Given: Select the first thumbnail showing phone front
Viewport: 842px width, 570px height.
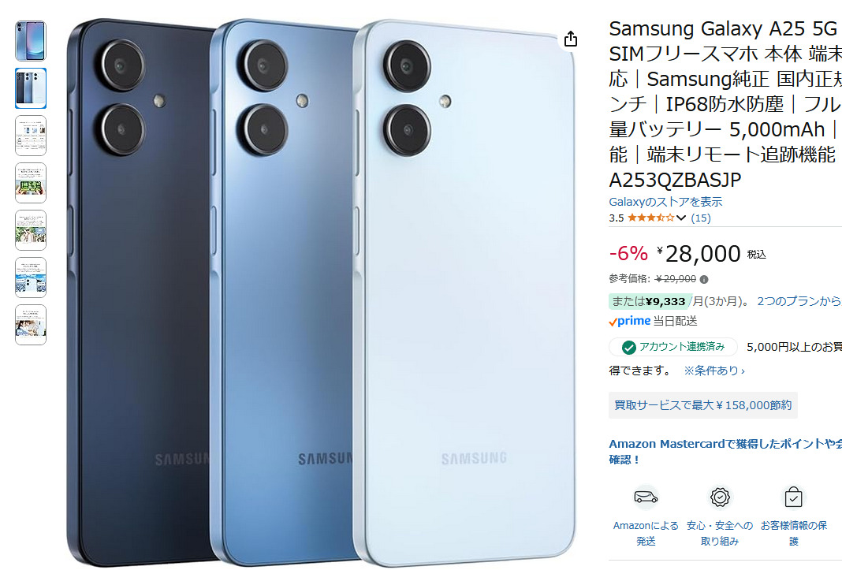Looking at the screenshot, I should (31, 41).
